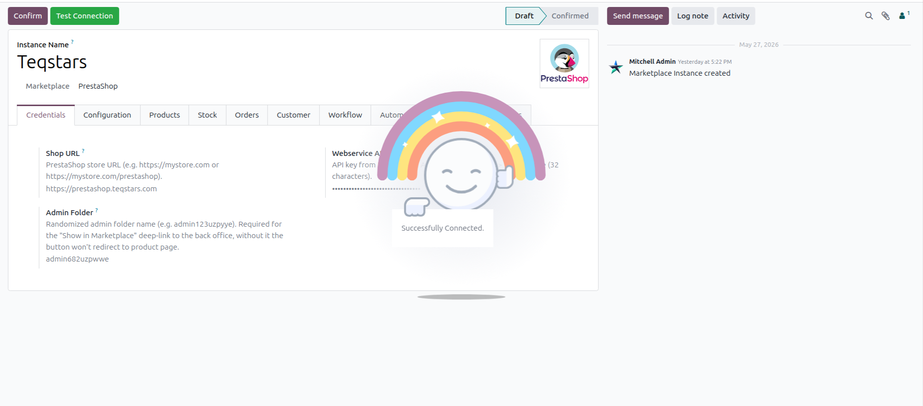Switch to the Stock tab

pos(208,115)
